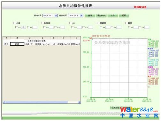
Task: Click the print button
Action: (x=112, y=16)
